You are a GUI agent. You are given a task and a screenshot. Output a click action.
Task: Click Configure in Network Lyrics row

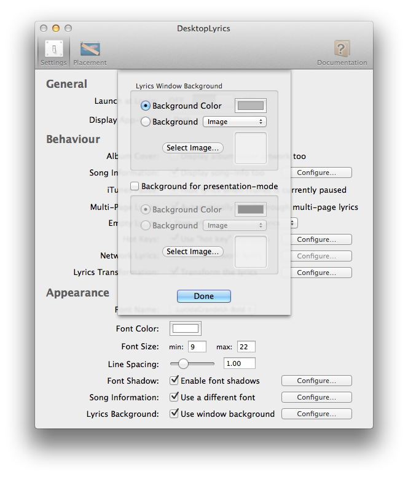pyautogui.click(x=321, y=256)
